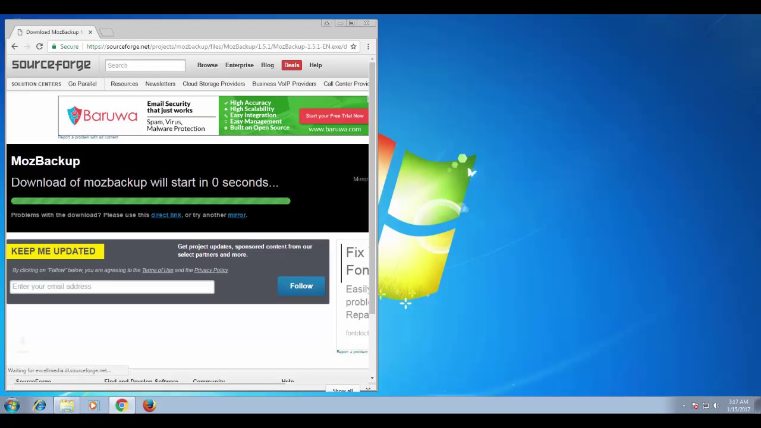This screenshot has height=428, width=761.
Task: Click Report a problem with ad content
Action: tap(88, 137)
